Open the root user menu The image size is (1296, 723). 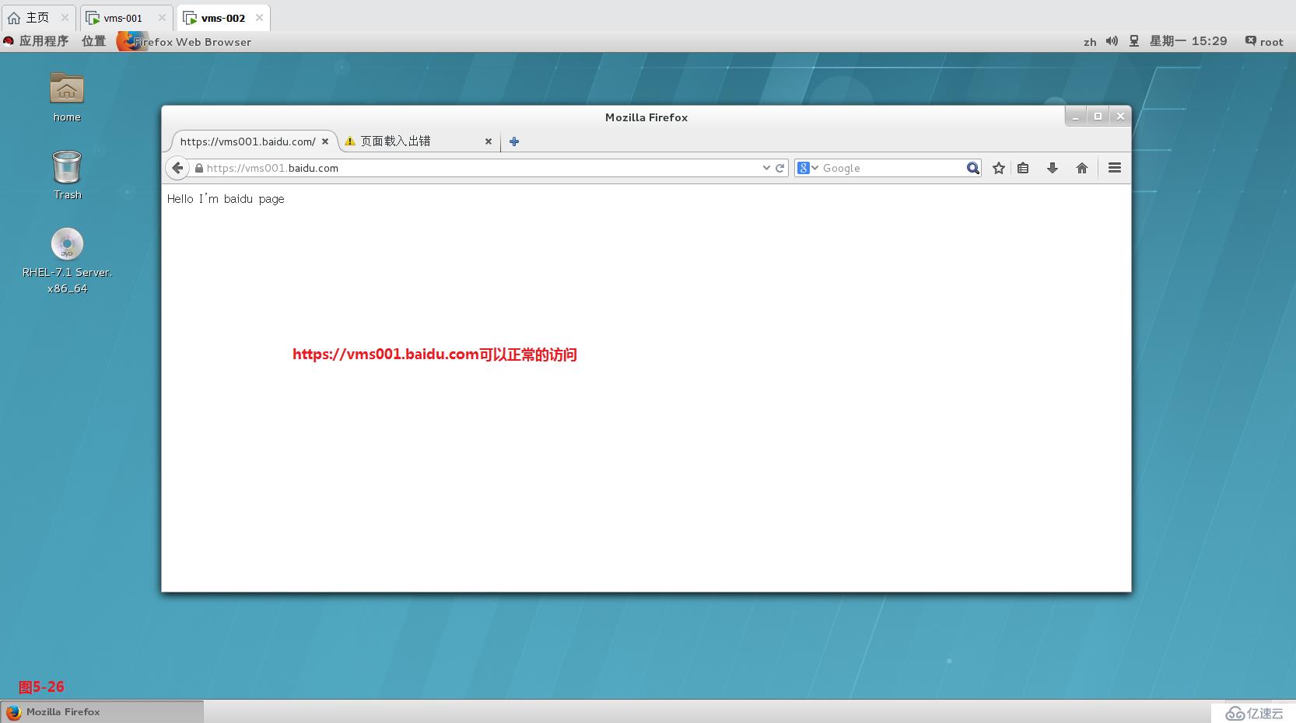(x=1264, y=41)
